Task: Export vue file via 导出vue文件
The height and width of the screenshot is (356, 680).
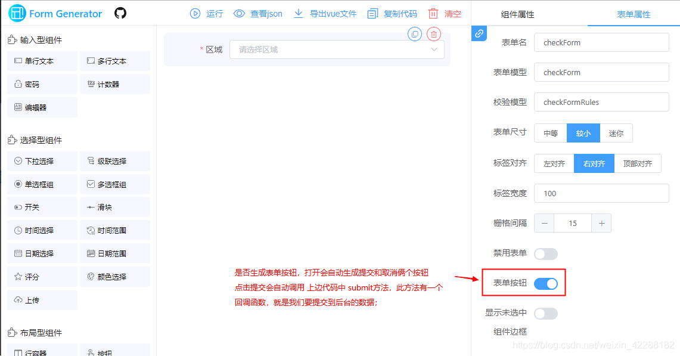Action: tap(325, 14)
